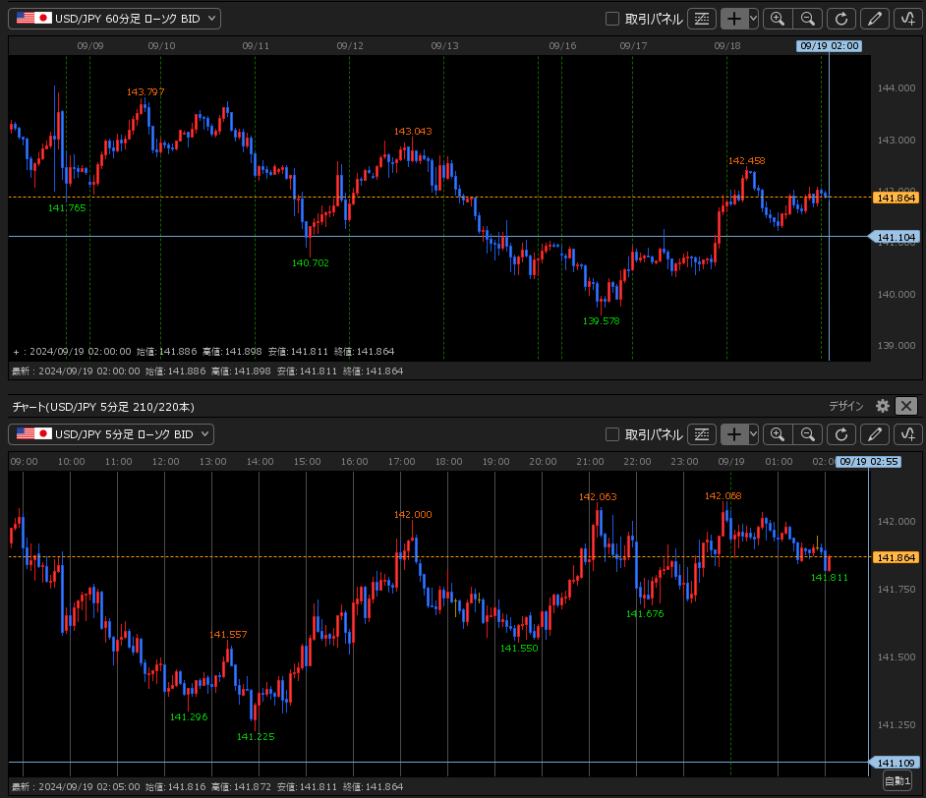
Task: Click the 09/19 02:00 time marker label
Action: (x=829, y=46)
